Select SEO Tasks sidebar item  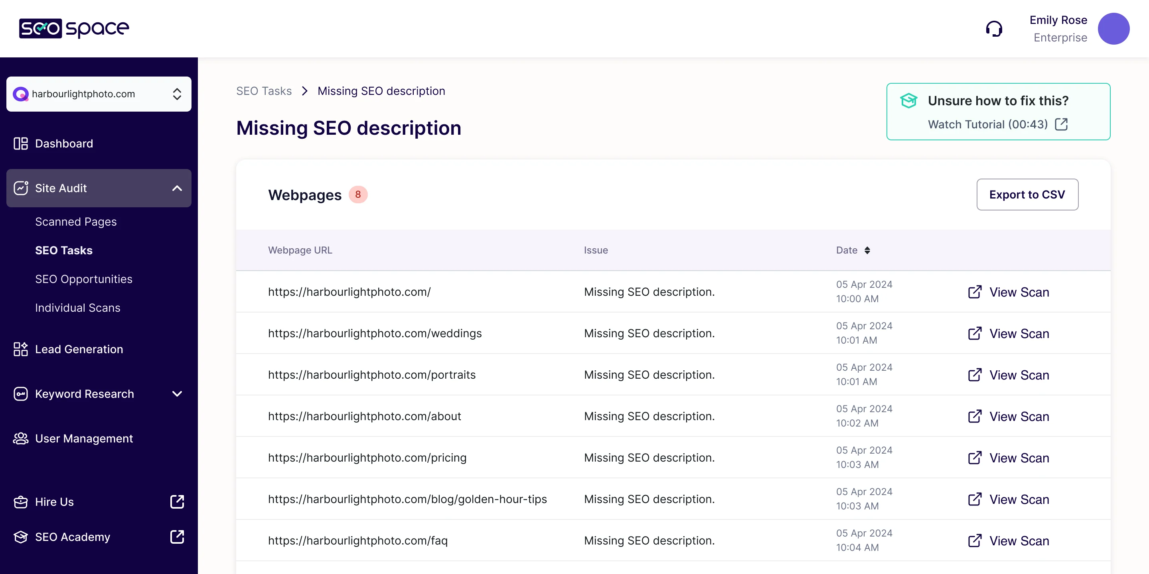click(64, 250)
